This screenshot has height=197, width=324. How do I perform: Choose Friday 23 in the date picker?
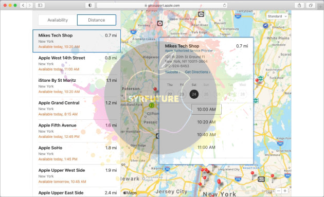[182, 94]
